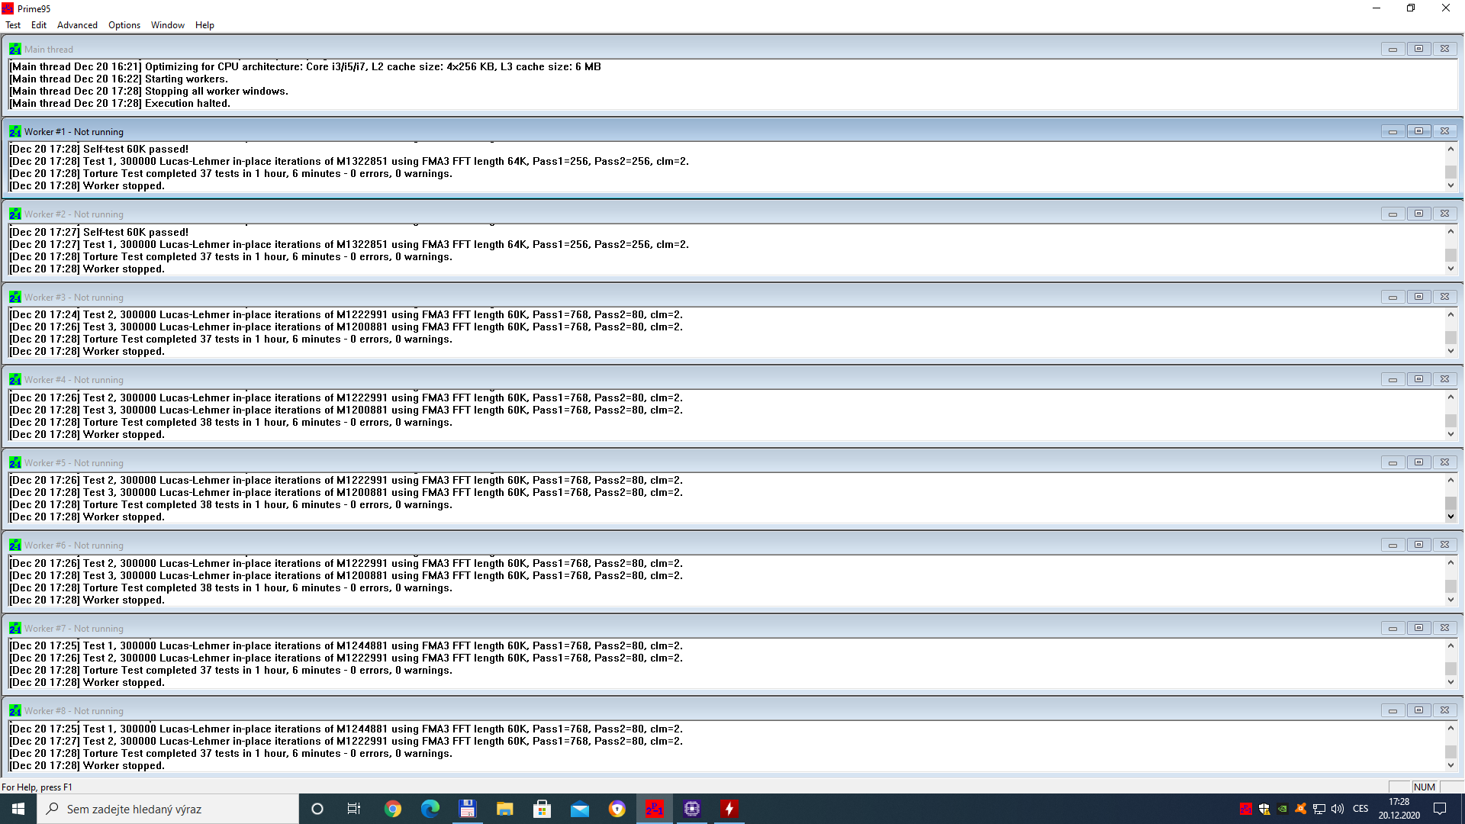The height and width of the screenshot is (824, 1465).
Task: Click the Prime95 taskbar icon
Action: [655, 809]
